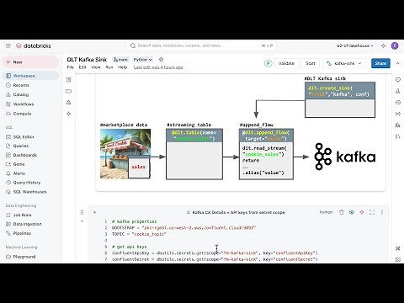
Task: Click the search data and notebooks field
Action: click(x=201, y=45)
